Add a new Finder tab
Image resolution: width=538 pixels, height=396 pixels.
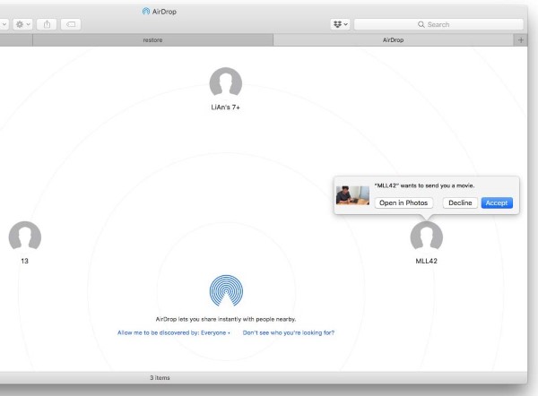click(521, 40)
